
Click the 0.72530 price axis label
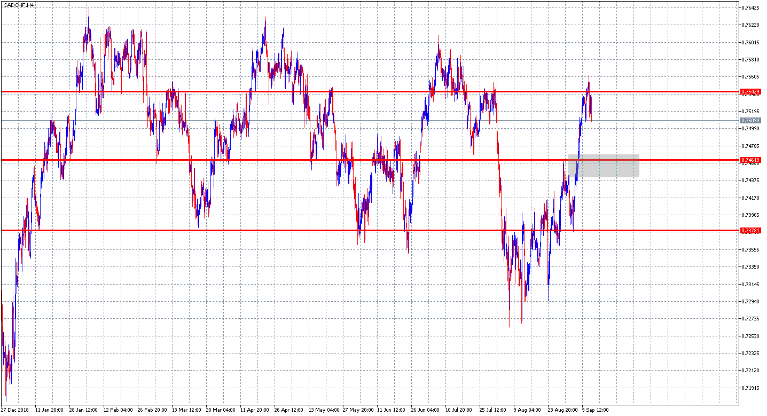click(x=751, y=336)
